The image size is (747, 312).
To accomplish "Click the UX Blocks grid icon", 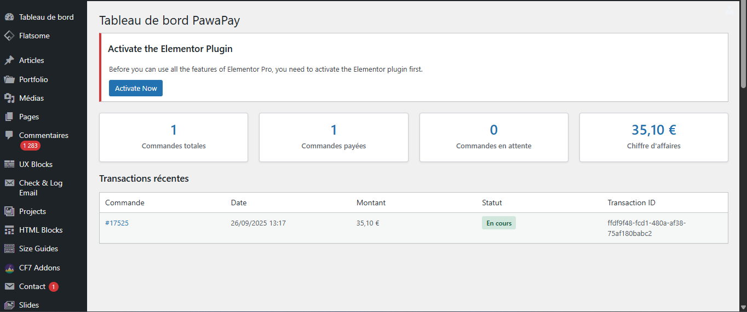I will click(x=9, y=164).
